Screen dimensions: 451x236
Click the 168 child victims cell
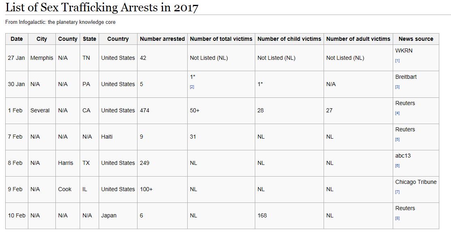(x=262, y=215)
